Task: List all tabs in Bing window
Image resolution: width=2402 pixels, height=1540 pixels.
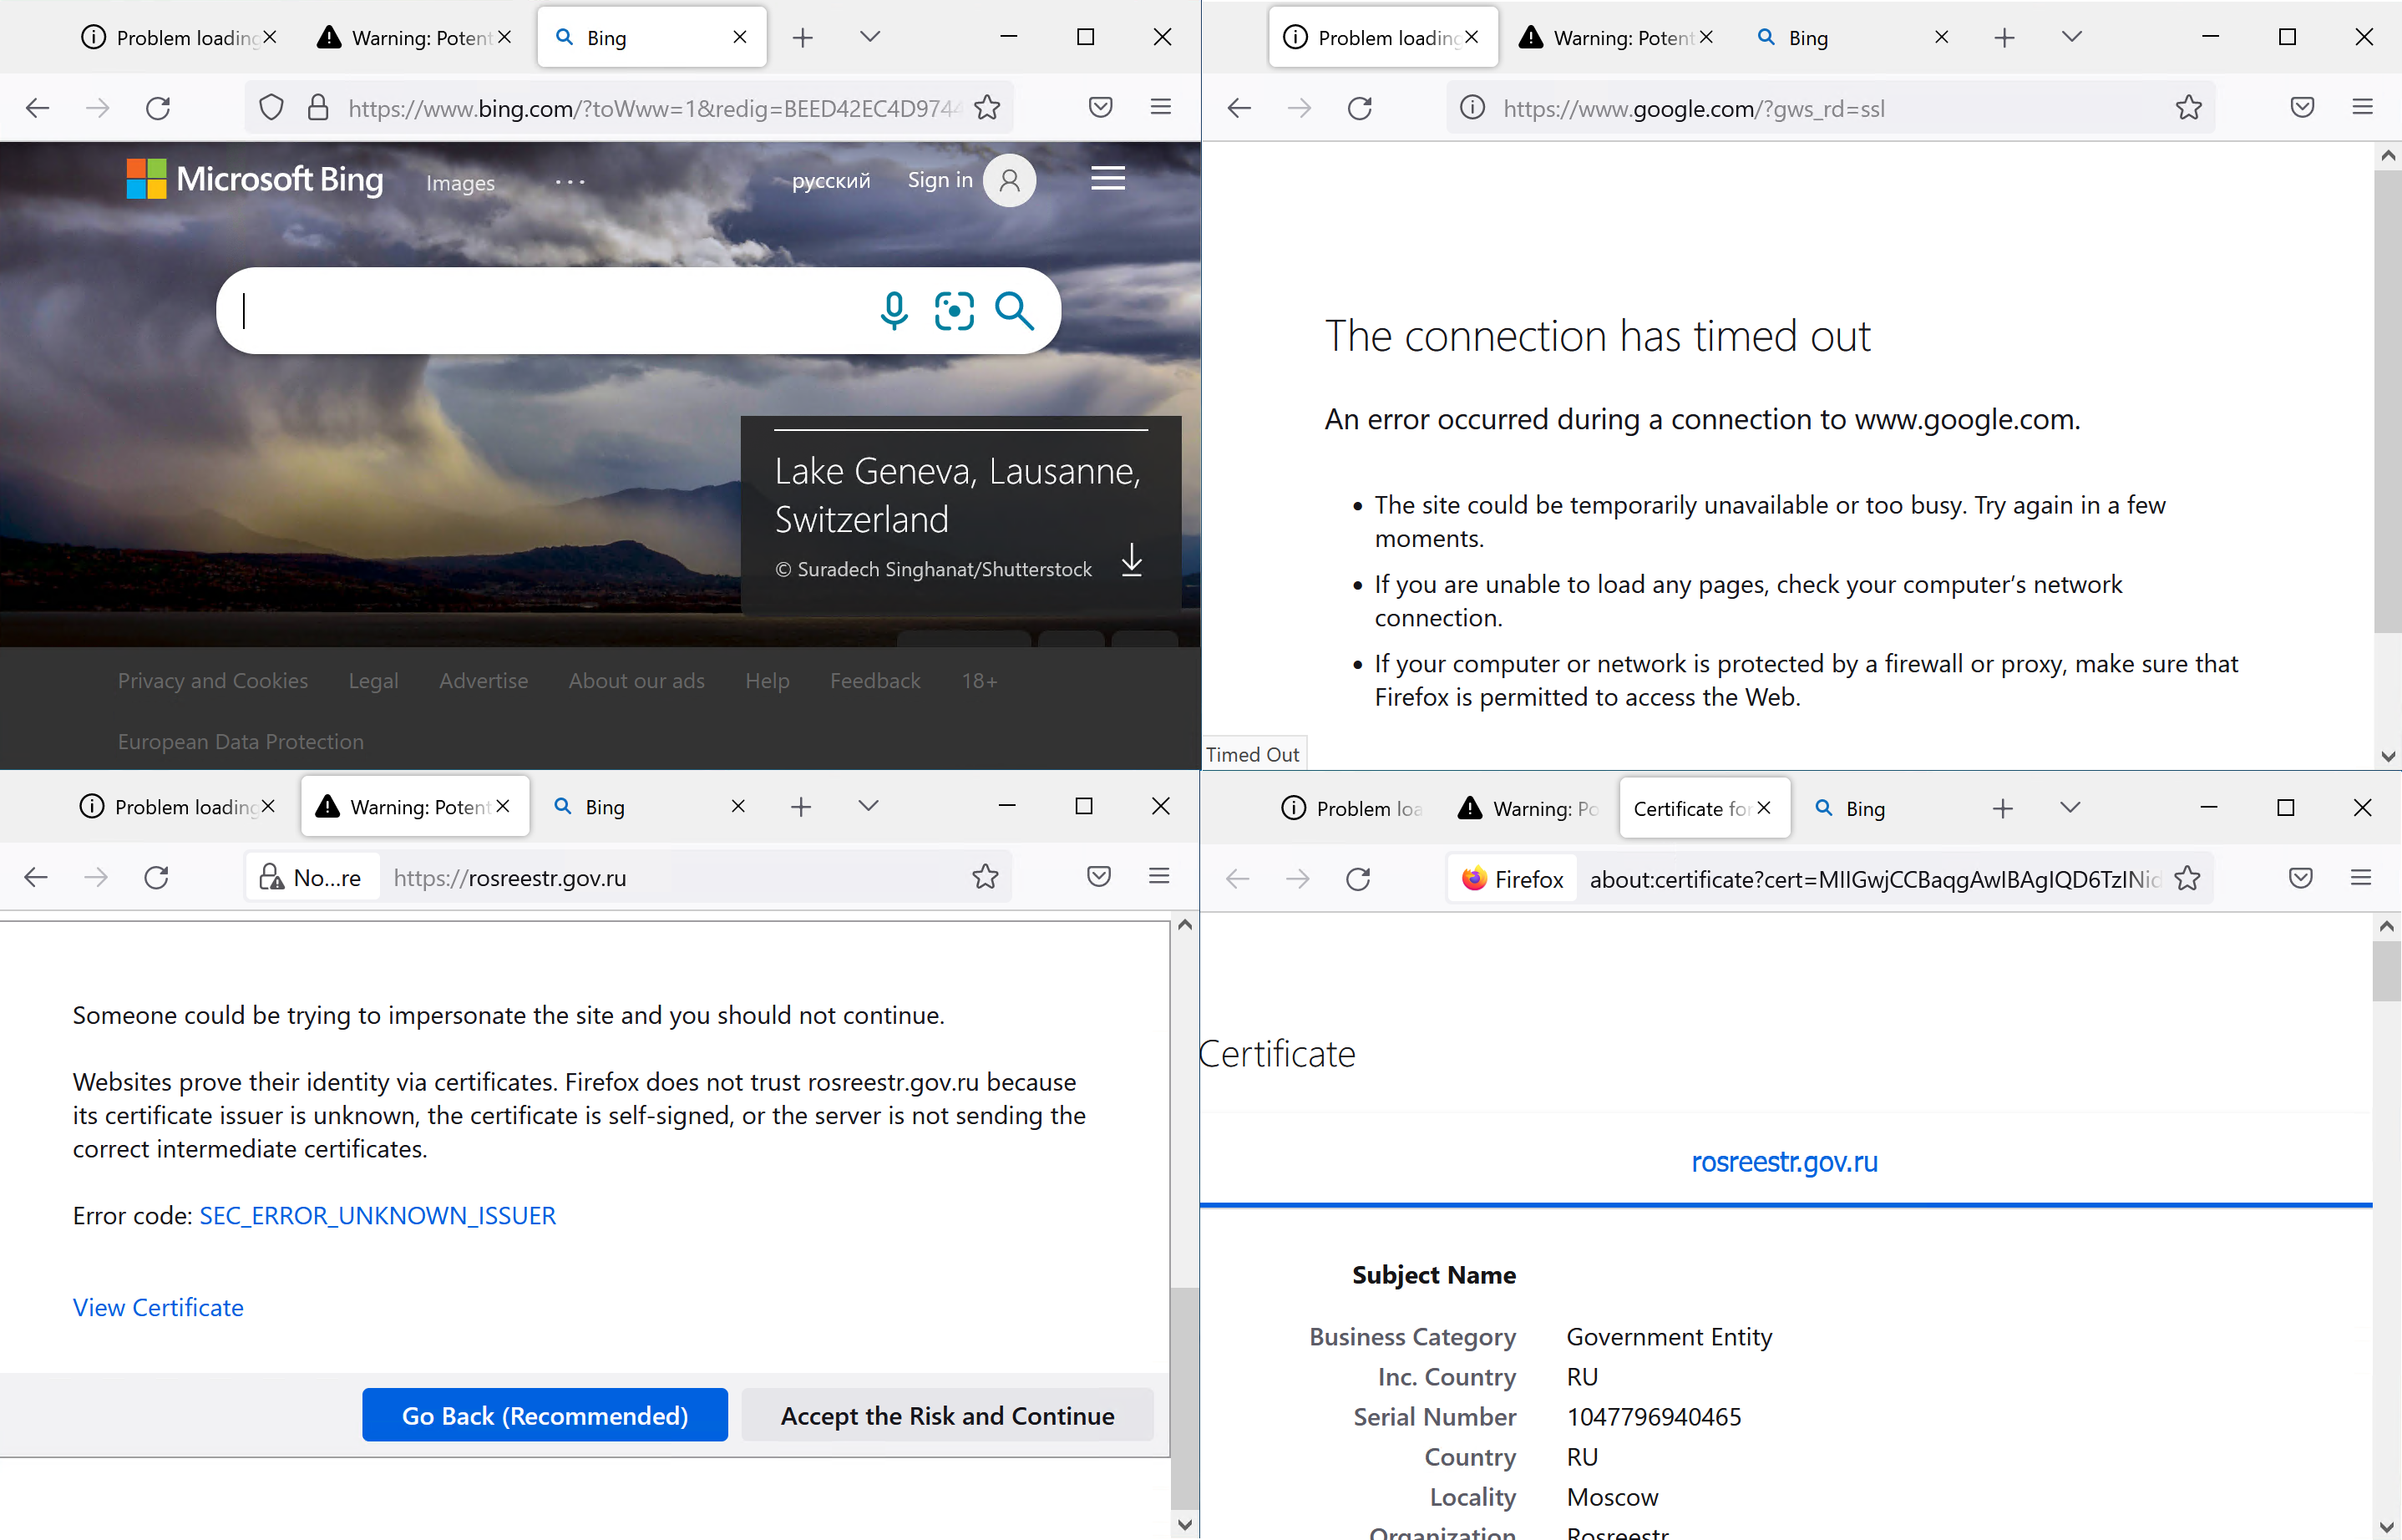Action: (870, 37)
